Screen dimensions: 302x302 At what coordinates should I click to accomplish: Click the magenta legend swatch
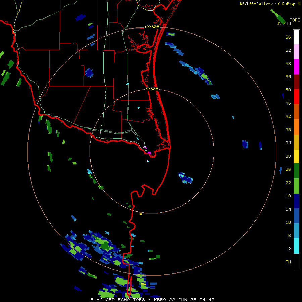click(x=296, y=67)
